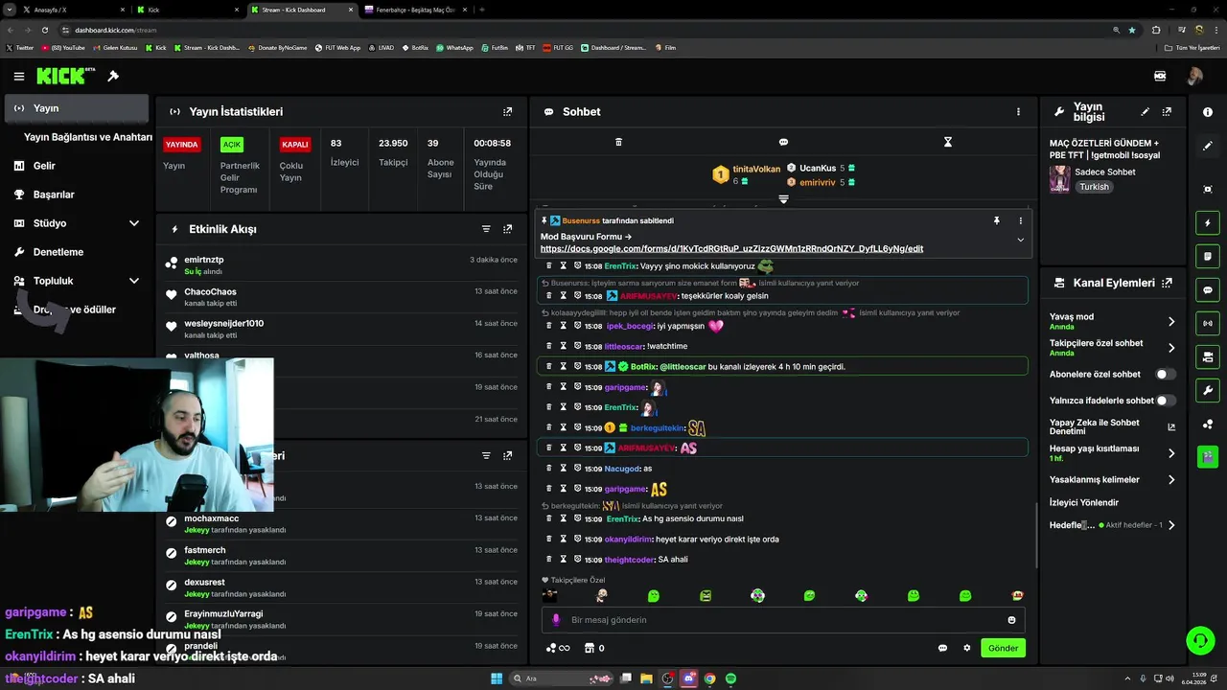Toggle Abonelere özel sohbet switch
This screenshot has height=690, width=1227.
pos(1166,375)
